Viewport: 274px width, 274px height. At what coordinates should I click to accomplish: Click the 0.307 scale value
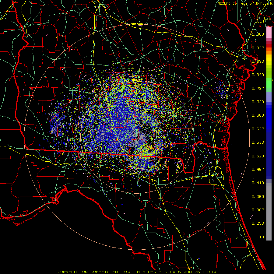point(258,210)
